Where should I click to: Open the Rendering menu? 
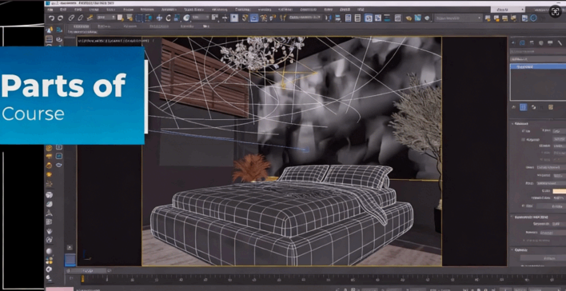tap(220, 10)
